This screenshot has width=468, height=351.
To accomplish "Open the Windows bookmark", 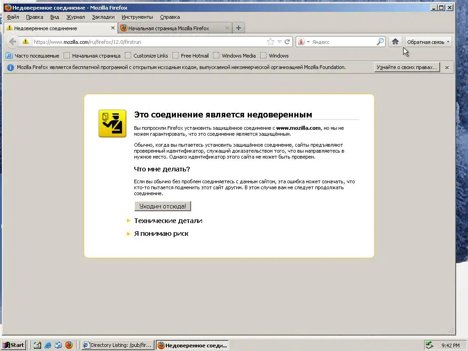I will pos(274,55).
